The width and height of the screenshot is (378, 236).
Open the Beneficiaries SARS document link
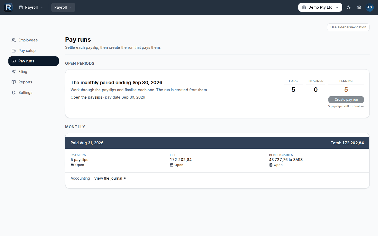[276, 165]
